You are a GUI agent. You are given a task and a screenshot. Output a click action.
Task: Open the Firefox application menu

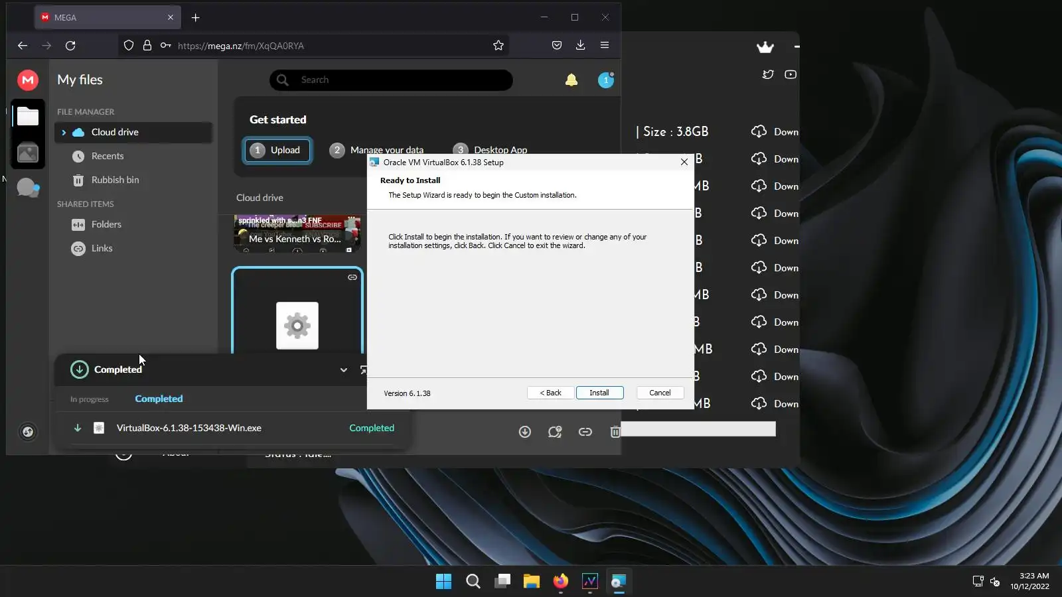point(605,45)
